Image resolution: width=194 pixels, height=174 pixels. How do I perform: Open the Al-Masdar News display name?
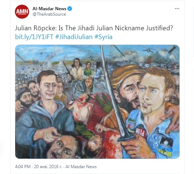(x=50, y=9)
